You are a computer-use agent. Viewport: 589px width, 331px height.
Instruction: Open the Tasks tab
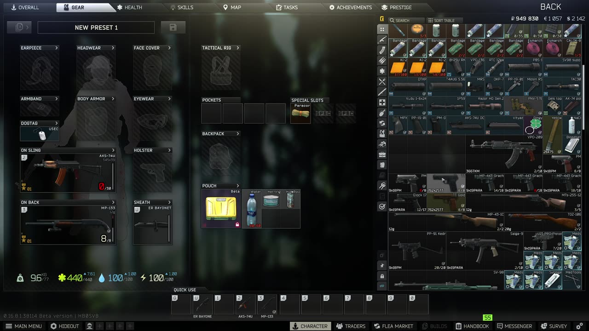pos(287,7)
